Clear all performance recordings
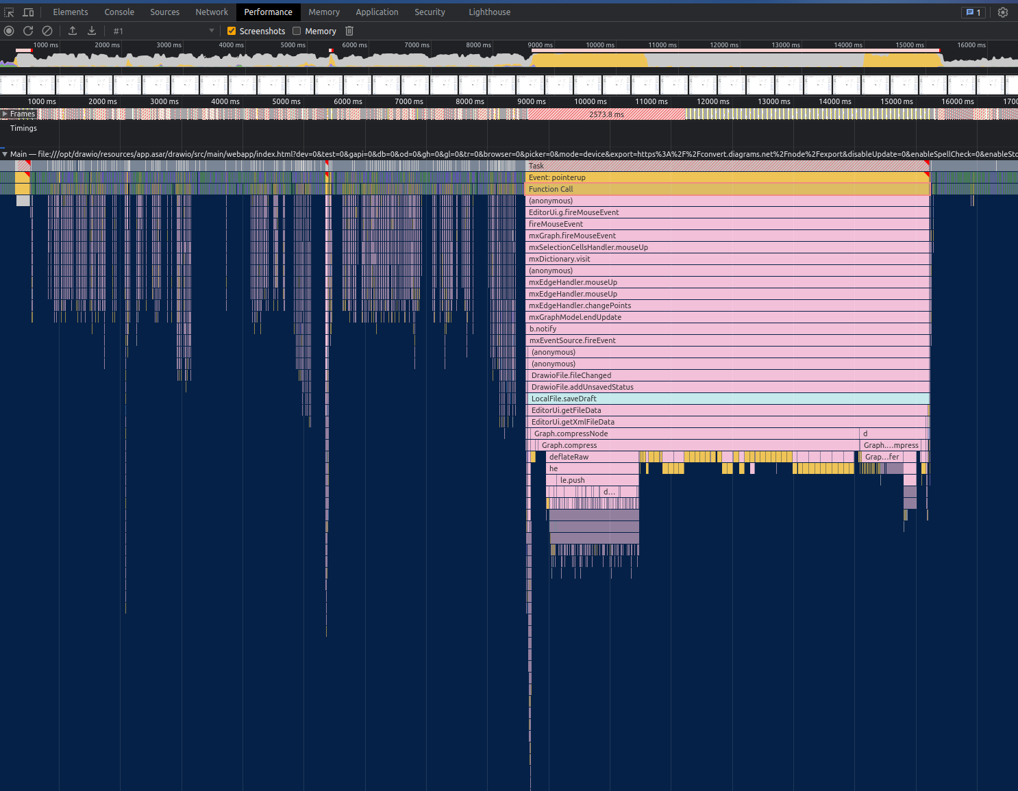The image size is (1018, 791). point(47,31)
